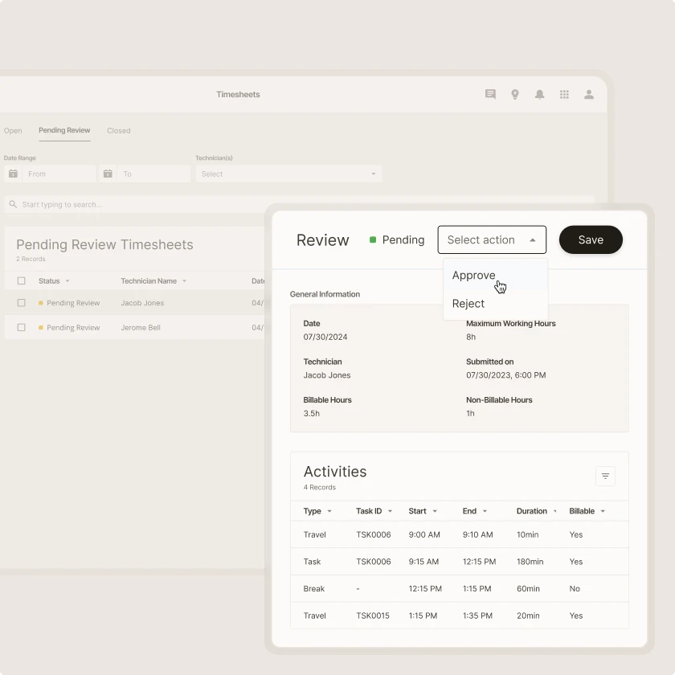Viewport: 675px width, 675px height.
Task: Click the lightbulb tips icon
Action: (515, 94)
